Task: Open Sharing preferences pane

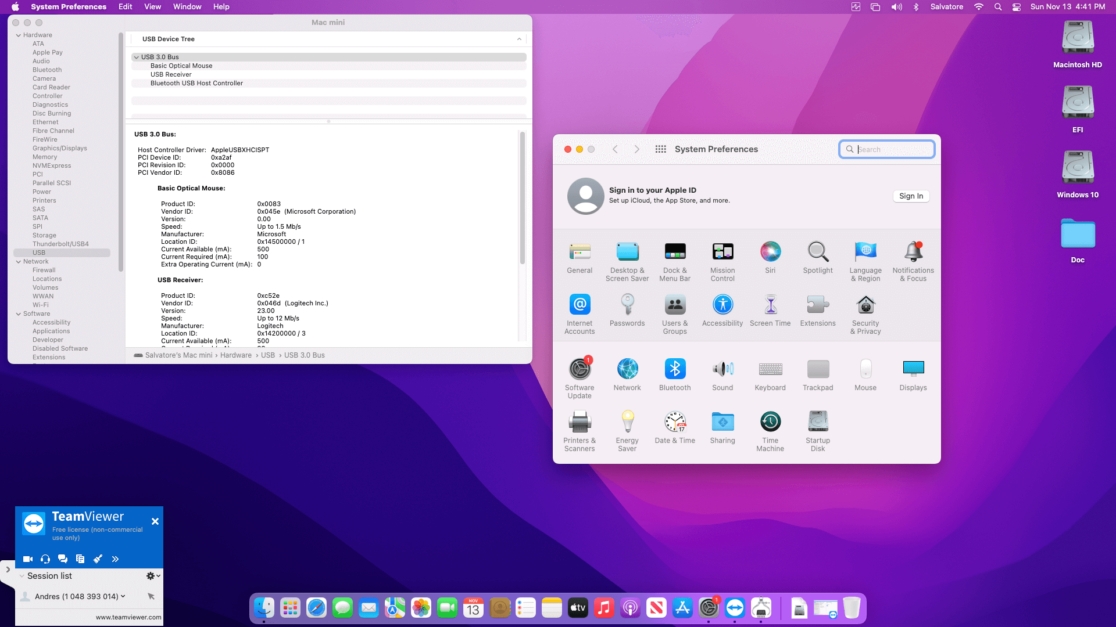Action: pyautogui.click(x=722, y=428)
